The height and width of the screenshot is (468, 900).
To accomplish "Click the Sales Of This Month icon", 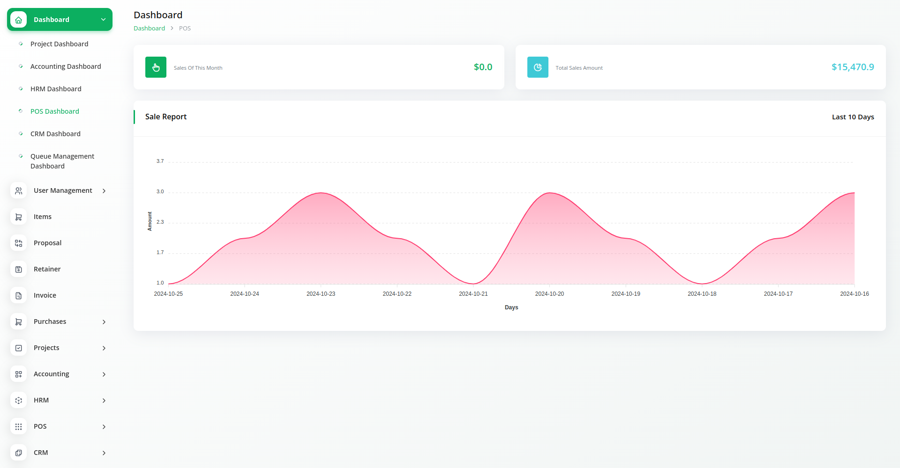I will coord(156,67).
